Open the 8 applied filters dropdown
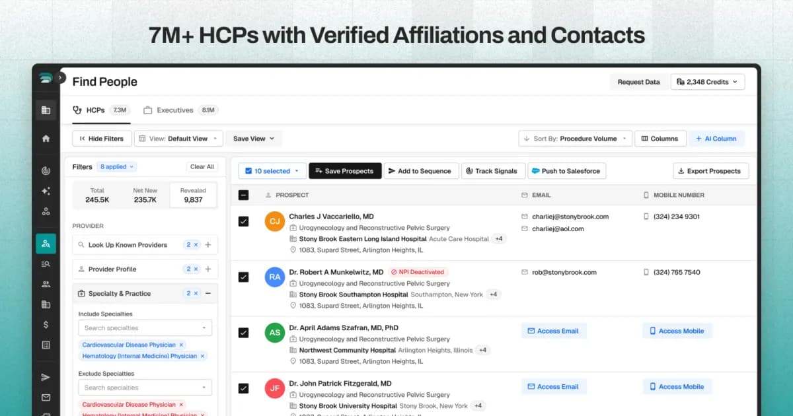Screen dimensions: 793x416 click(x=118, y=167)
